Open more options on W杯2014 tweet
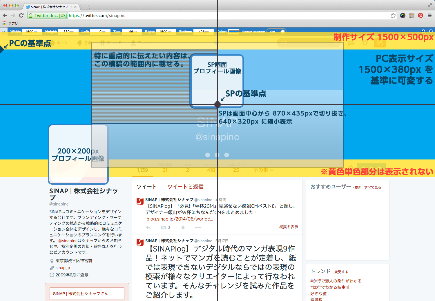This screenshot has width=435, height=301. click(198, 227)
